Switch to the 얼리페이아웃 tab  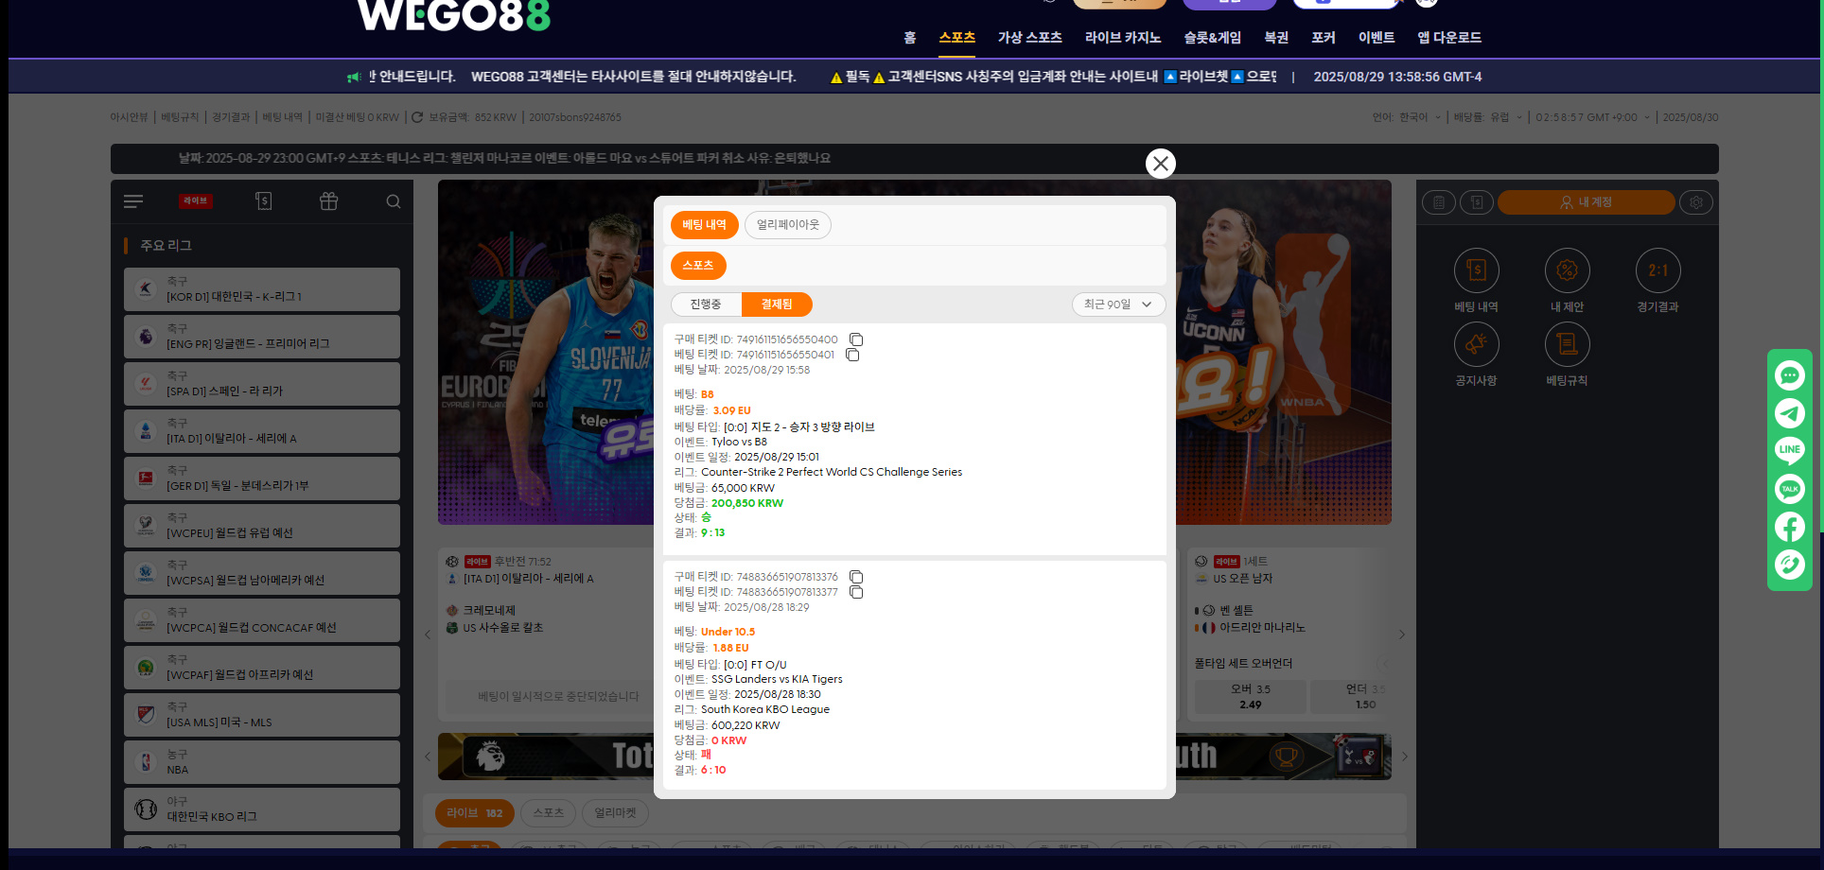(788, 225)
